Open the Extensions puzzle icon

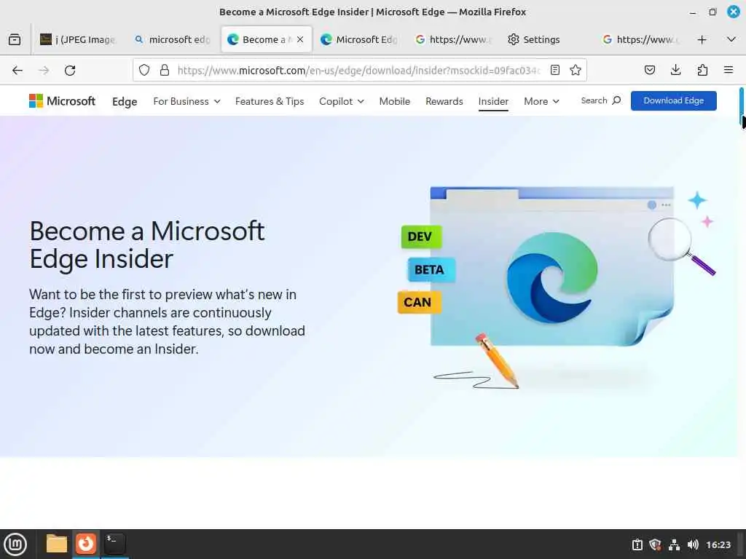702,71
